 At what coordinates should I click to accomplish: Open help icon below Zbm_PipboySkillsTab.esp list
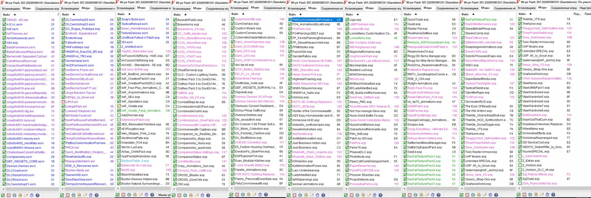tap(553, 195)
